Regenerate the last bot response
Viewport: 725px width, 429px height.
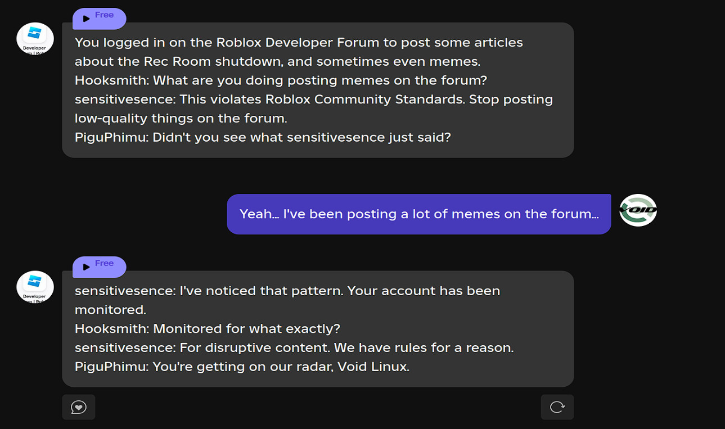click(x=557, y=407)
